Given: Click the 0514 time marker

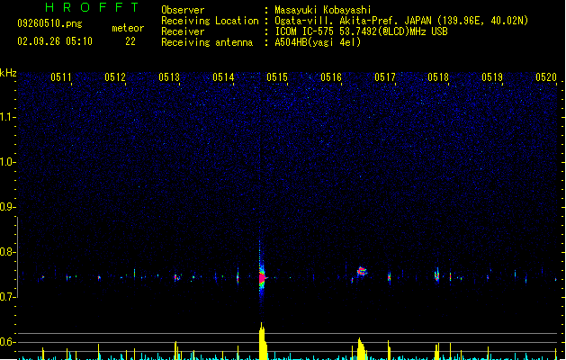Looking at the screenshot, I should coord(223,77).
